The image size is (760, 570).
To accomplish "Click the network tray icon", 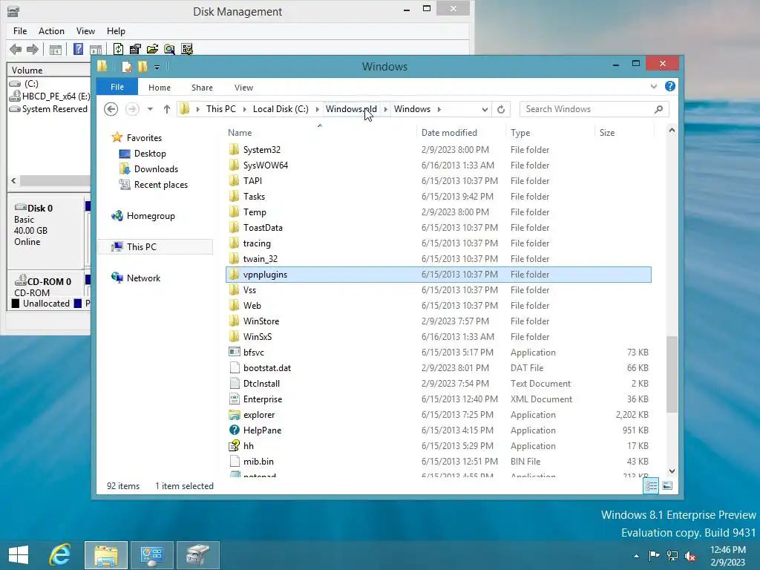I will [x=672, y=555].
